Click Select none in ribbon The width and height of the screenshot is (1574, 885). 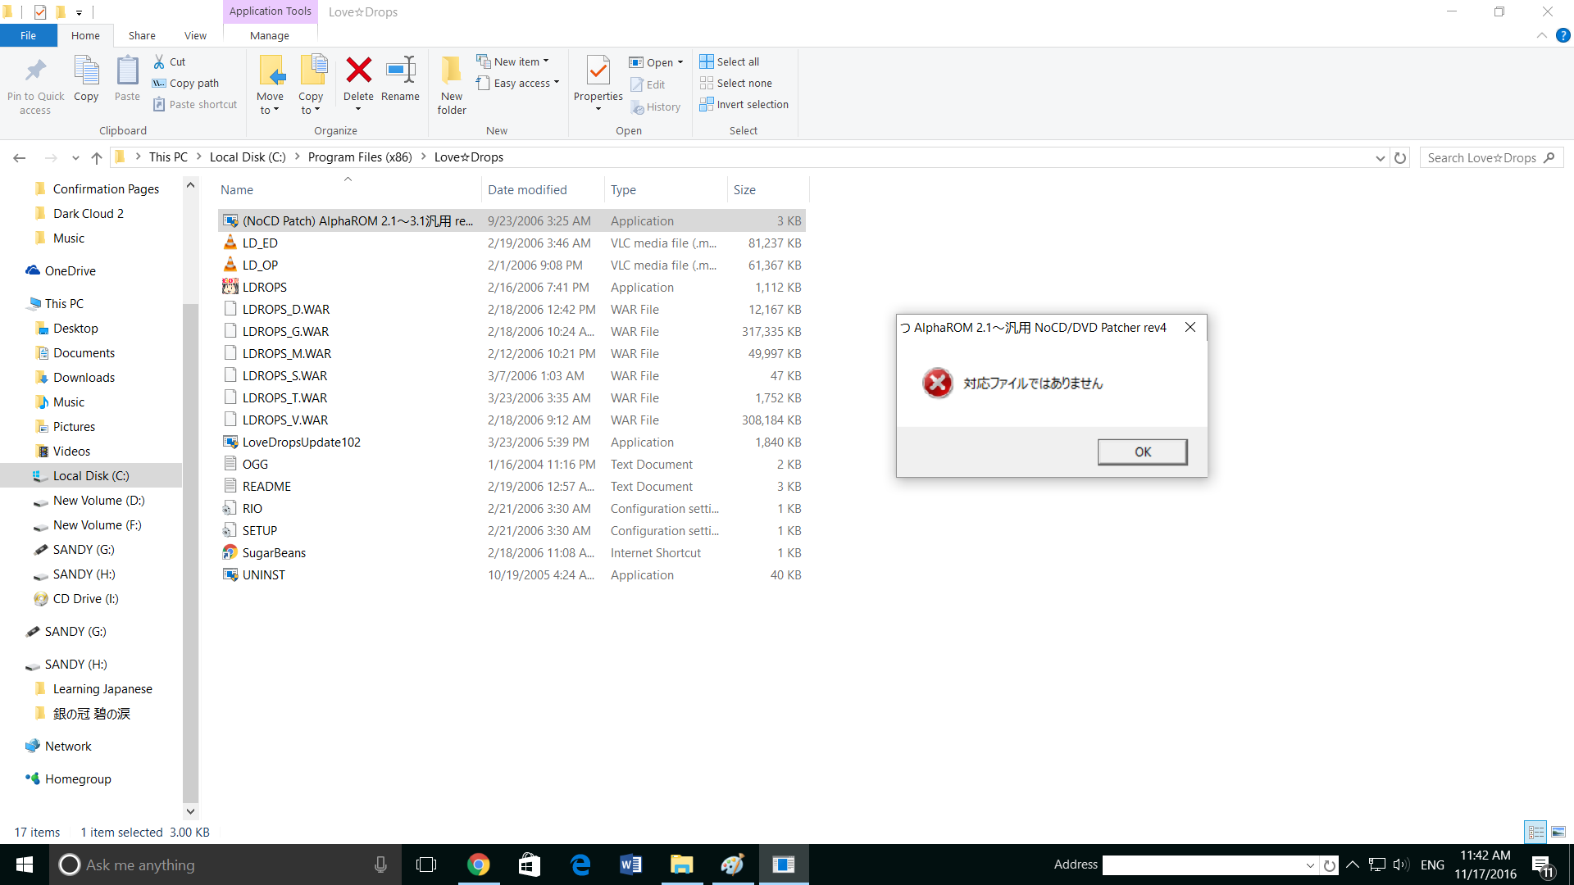click(736, 83)
